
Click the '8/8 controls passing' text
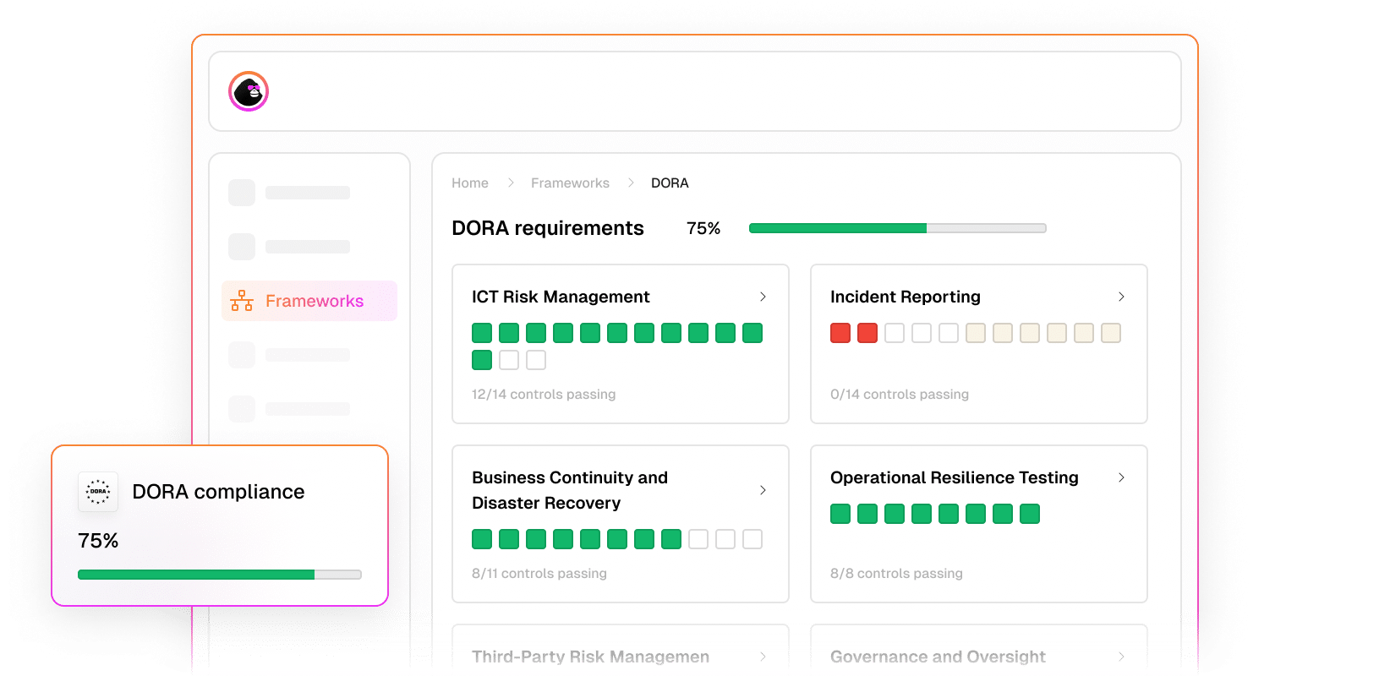896,574
